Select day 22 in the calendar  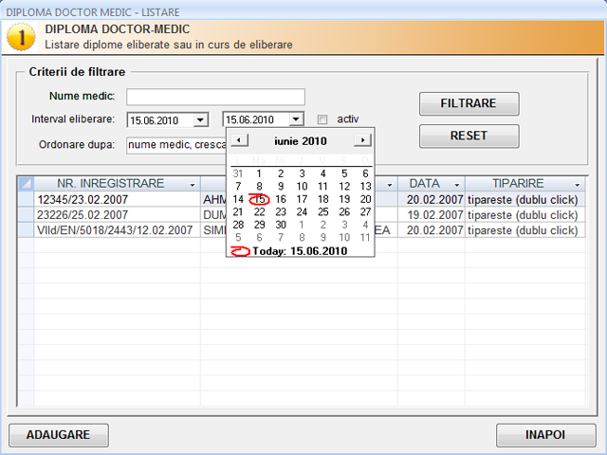[260, 212]
